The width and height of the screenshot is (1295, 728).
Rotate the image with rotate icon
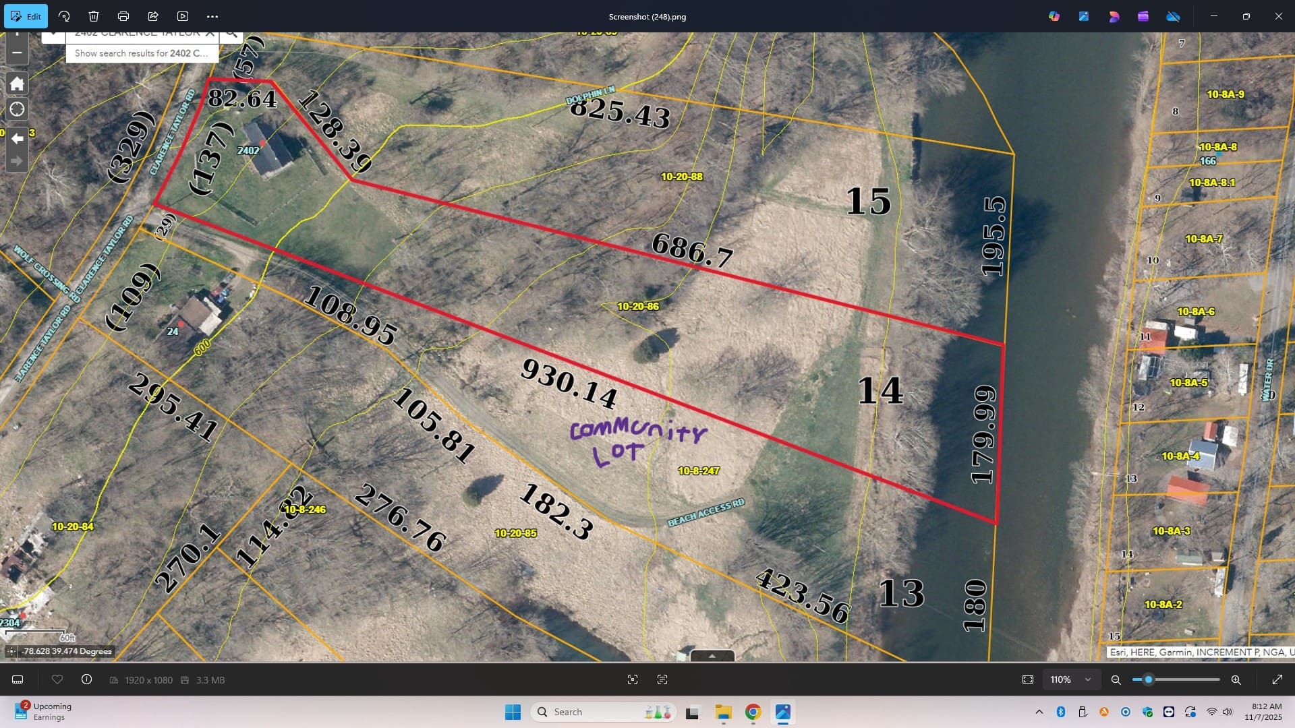(64, 16)
